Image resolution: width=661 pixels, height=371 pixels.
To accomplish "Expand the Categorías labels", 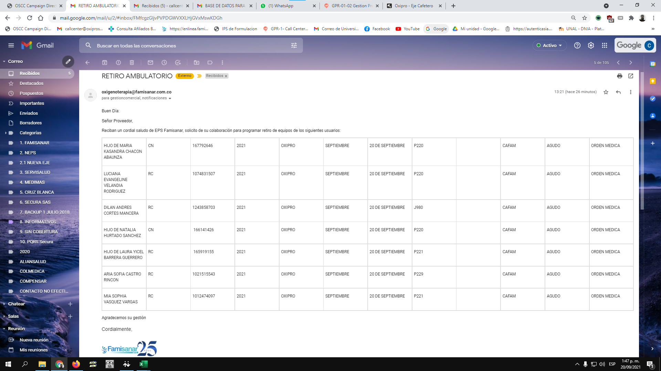I will [6, 133].
